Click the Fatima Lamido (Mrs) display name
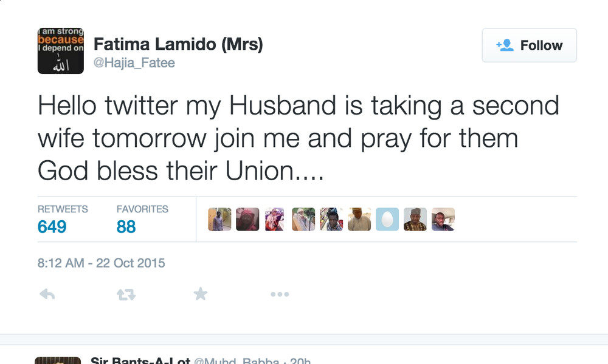This screenshot has height=364, width=608. (x=178, y=44)
